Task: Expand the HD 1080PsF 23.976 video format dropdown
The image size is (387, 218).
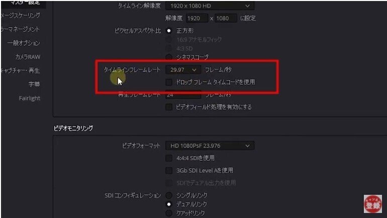Action: tap(210, 146)
